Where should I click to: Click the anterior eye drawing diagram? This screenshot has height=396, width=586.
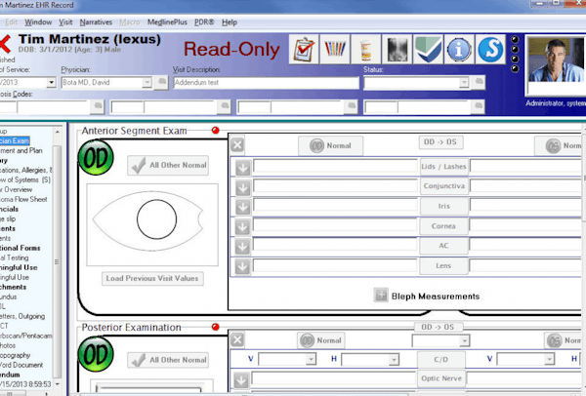[152, 224]
